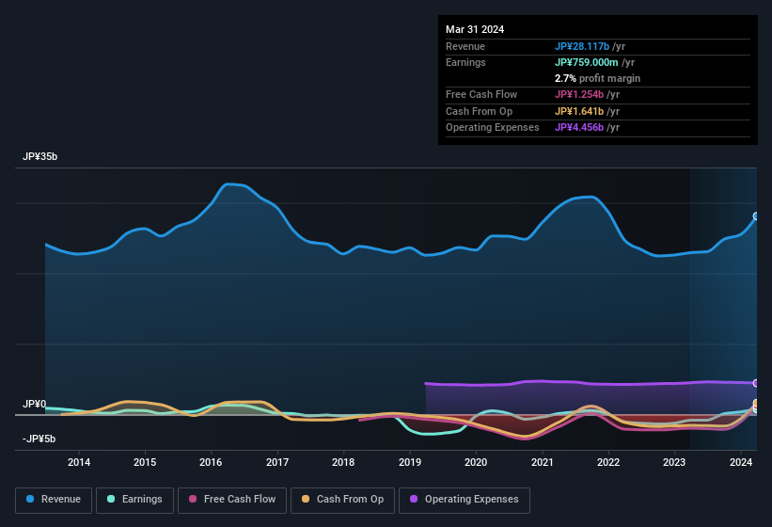Click the purple Operating Expenses endpoint marker
The image size is (772, 527).
coord(756,383)
